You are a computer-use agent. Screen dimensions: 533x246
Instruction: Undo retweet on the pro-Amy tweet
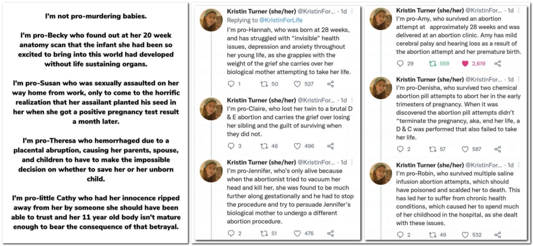coord(432,64)
